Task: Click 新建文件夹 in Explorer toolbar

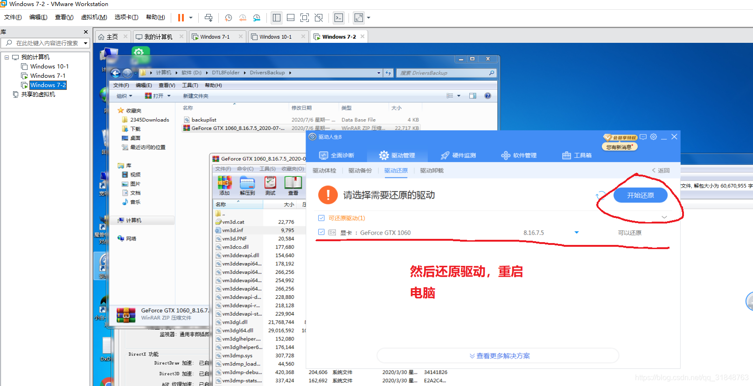Action: point(195,96)
